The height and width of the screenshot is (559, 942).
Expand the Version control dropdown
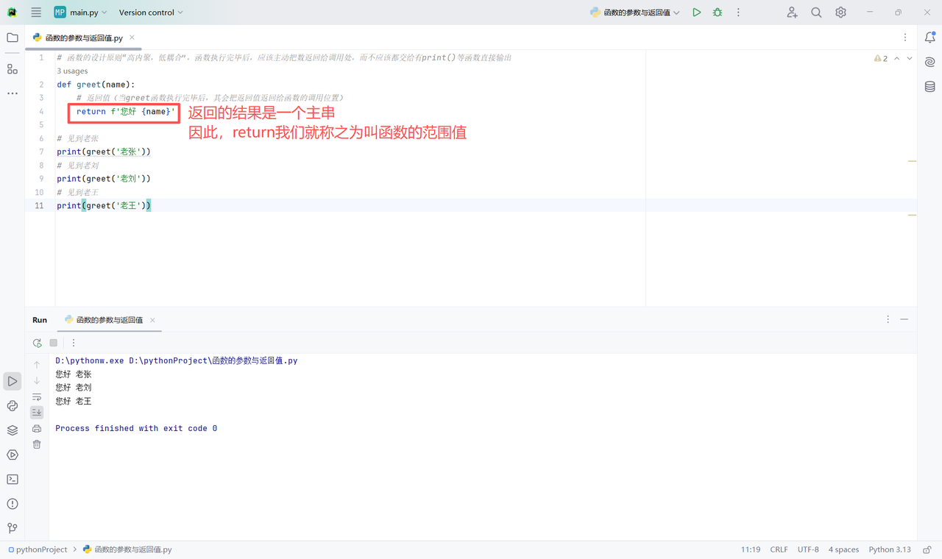(x=150, y=12)
